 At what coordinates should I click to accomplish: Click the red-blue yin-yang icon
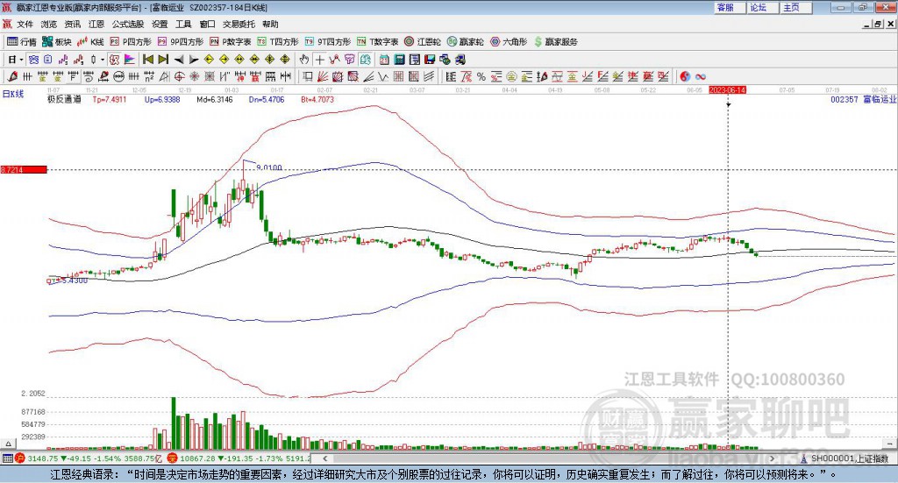(685, 76)
